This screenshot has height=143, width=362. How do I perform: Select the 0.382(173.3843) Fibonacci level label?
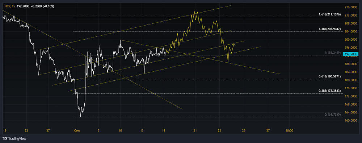click(x=329, y=91)
